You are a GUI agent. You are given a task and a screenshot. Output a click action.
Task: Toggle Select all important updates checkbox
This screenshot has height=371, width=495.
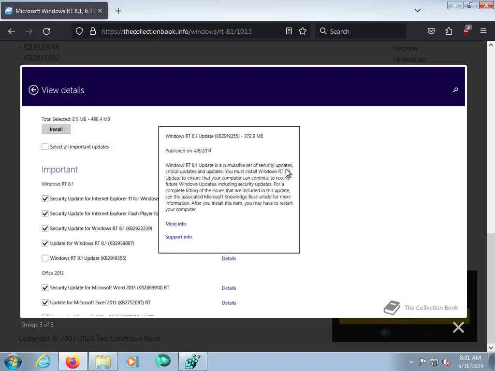(45, 147)
